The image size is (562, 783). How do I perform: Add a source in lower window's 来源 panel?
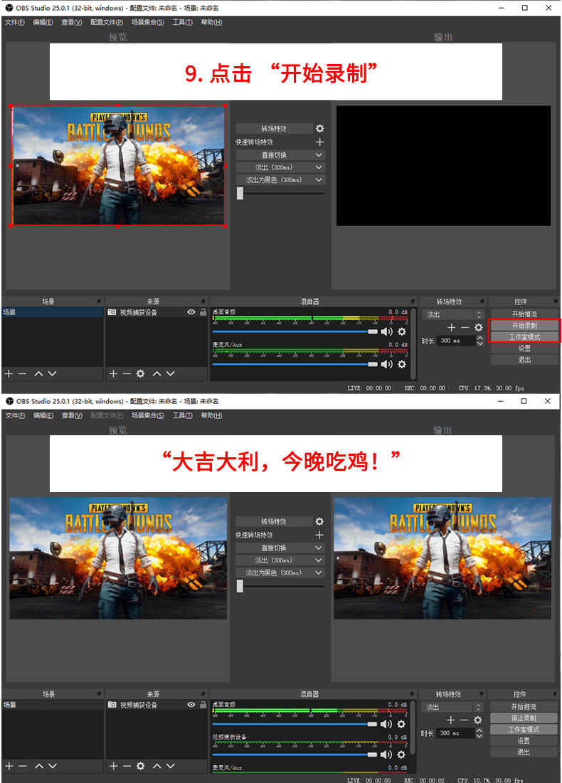point(113,766)
